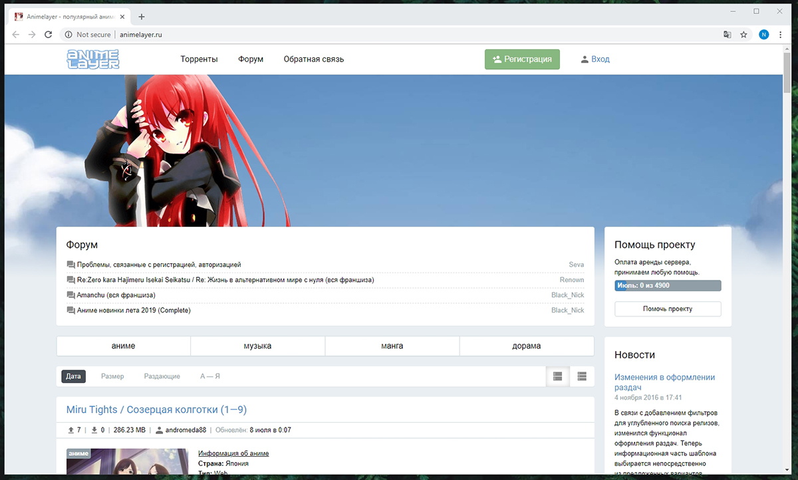The width and height of the screenshot is (798, 480).
Task: Open Обратная связь in top menu
Action: (314, 59)
